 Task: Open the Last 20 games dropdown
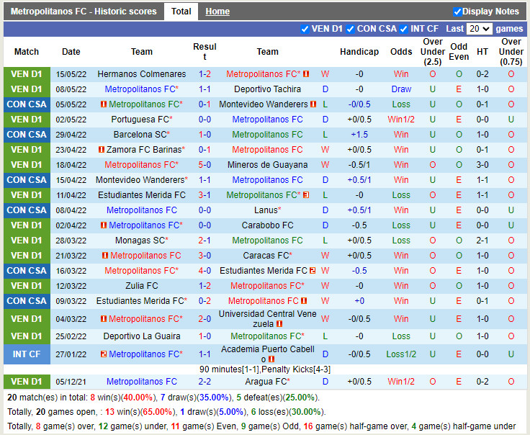(x=479, y=29)
